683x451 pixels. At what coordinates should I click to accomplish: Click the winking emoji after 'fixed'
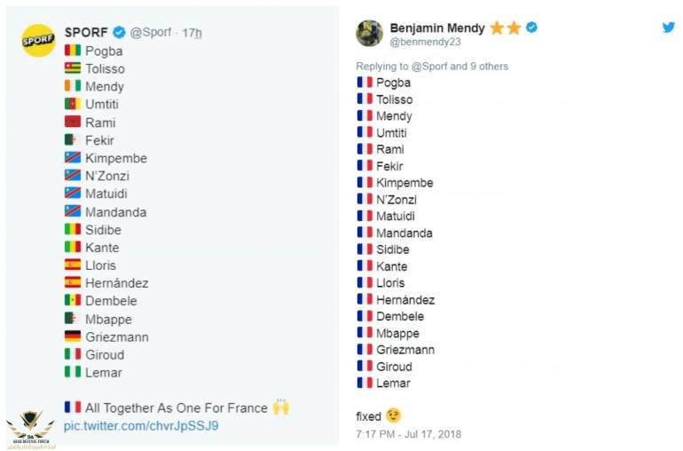[x=393, y=415]
